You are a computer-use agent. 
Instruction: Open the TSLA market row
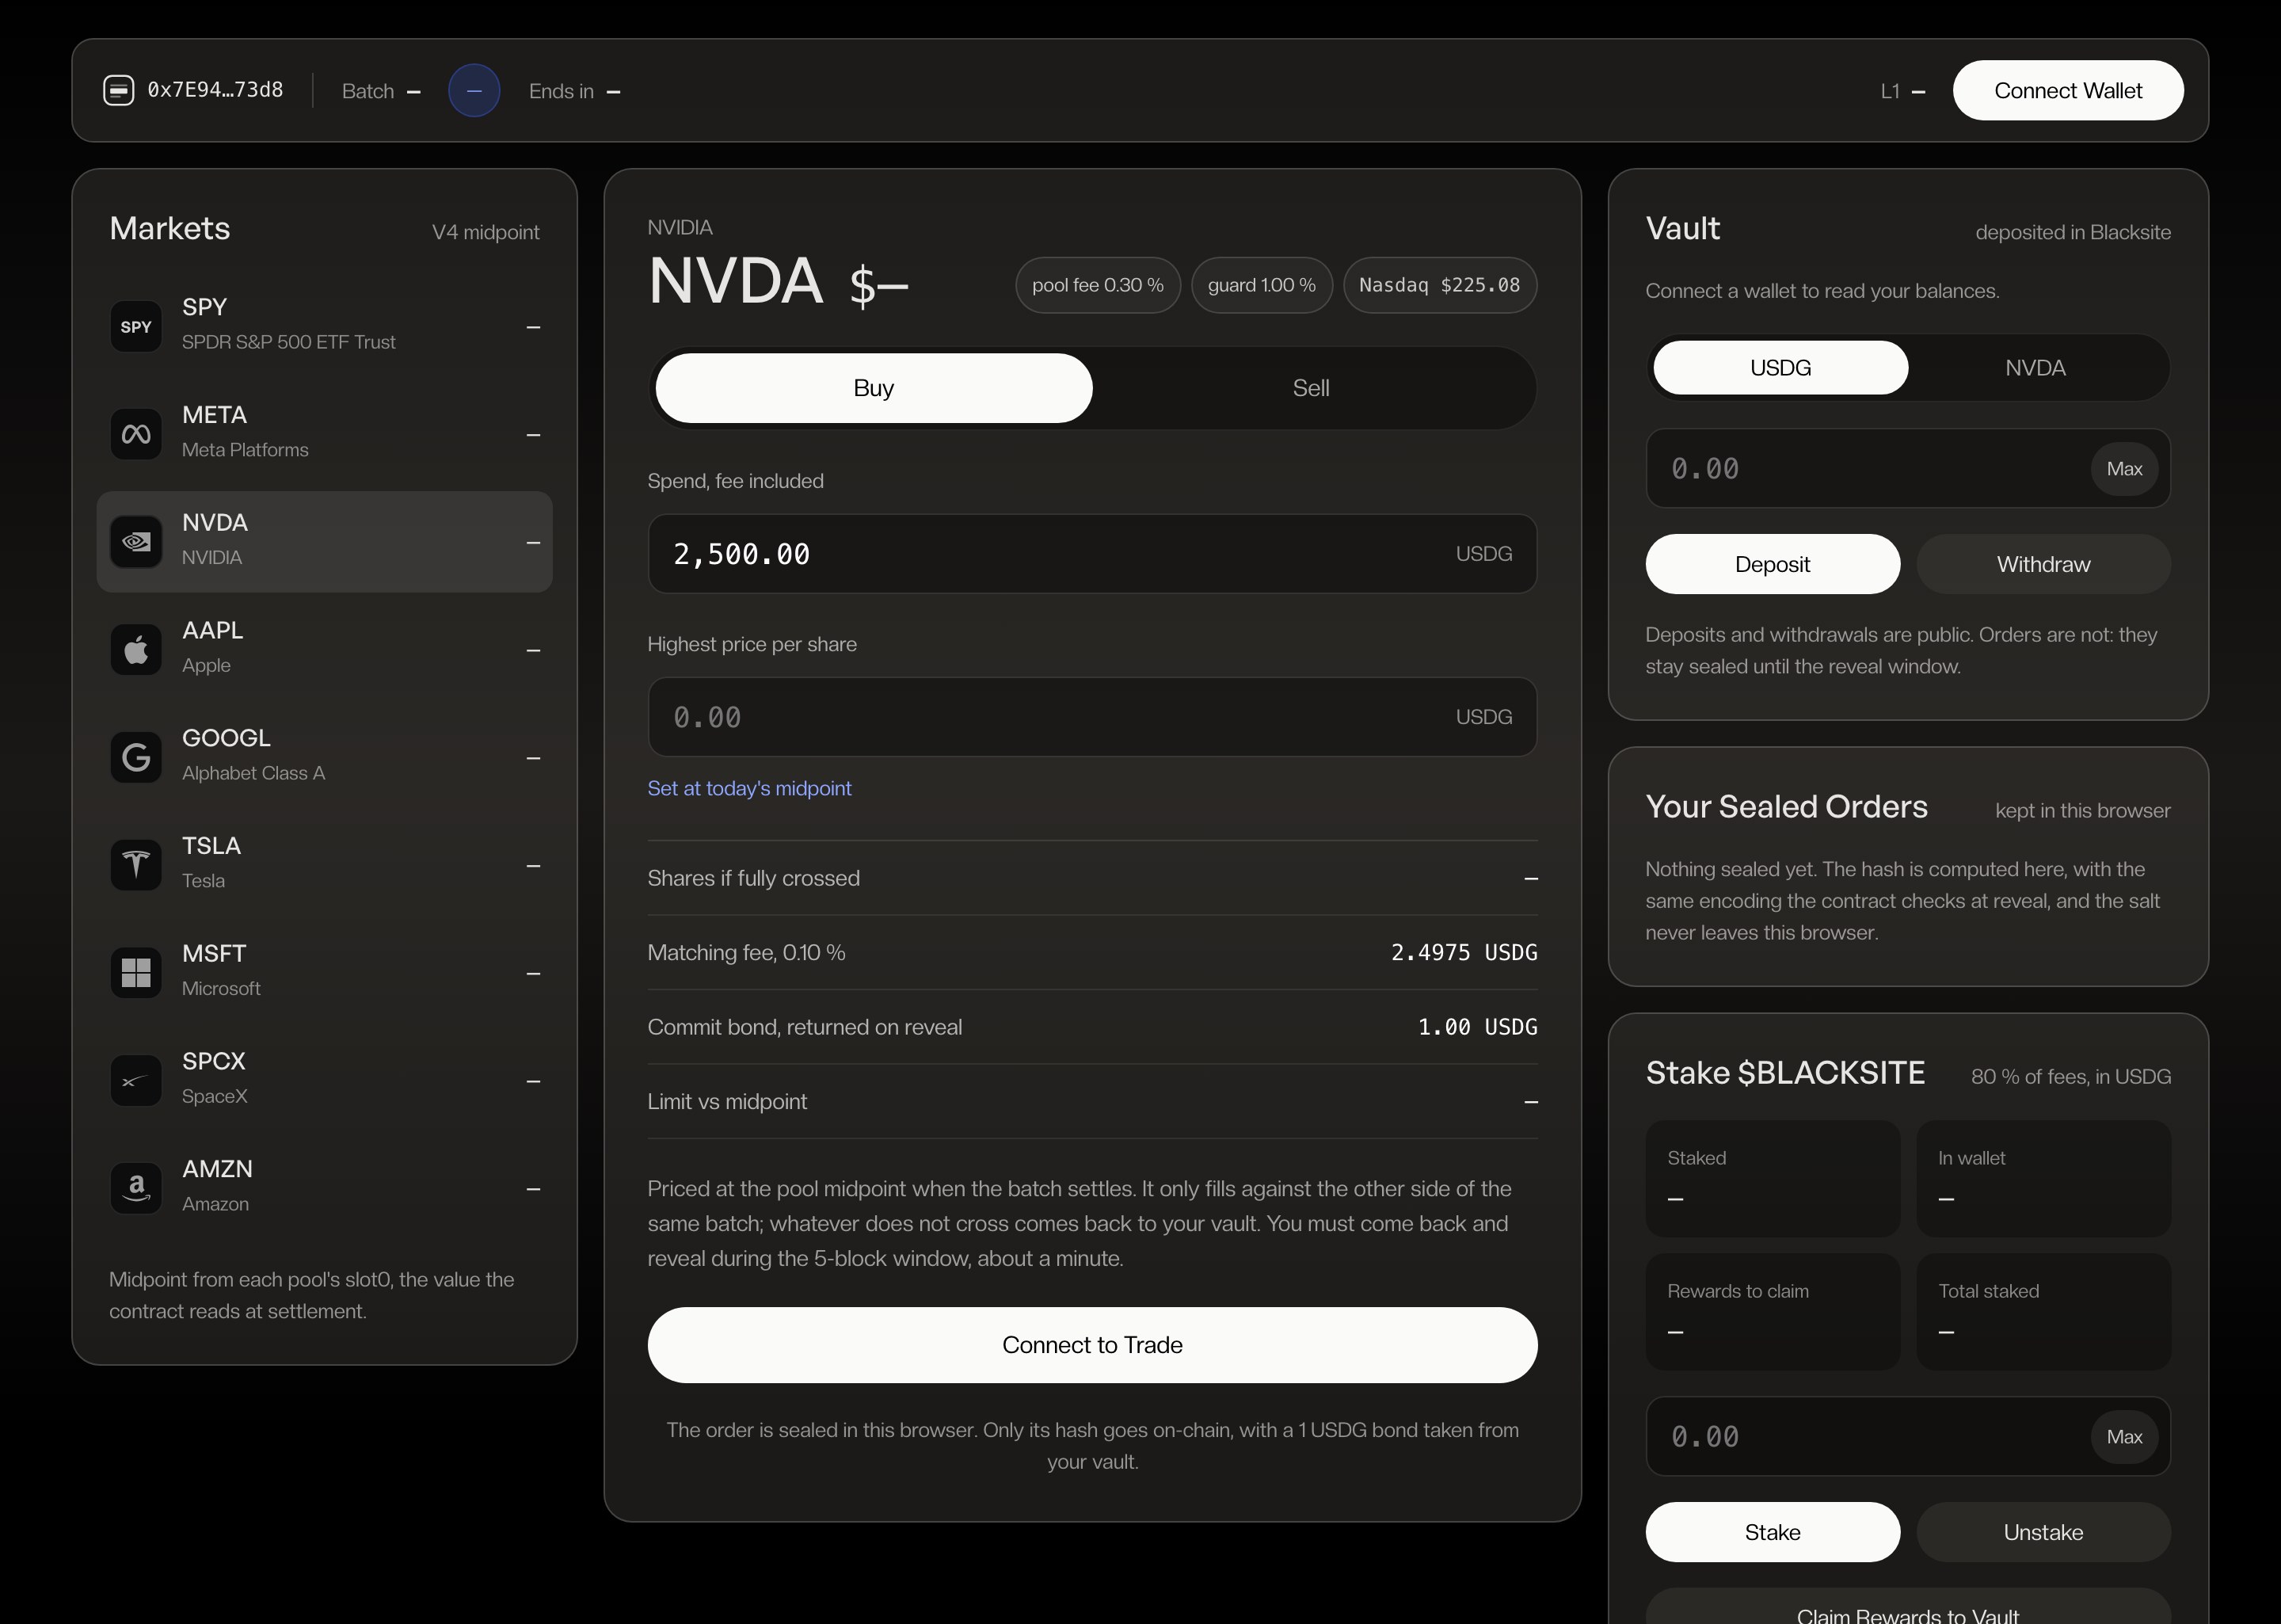point(325,865)
